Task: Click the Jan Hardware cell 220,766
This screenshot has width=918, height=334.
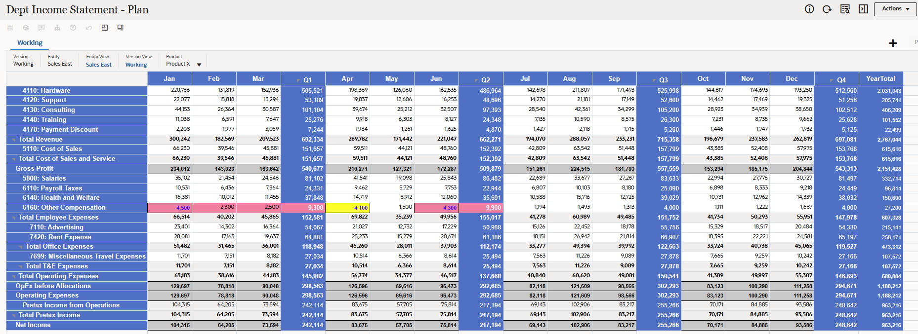Action: [x=169, y=90]
